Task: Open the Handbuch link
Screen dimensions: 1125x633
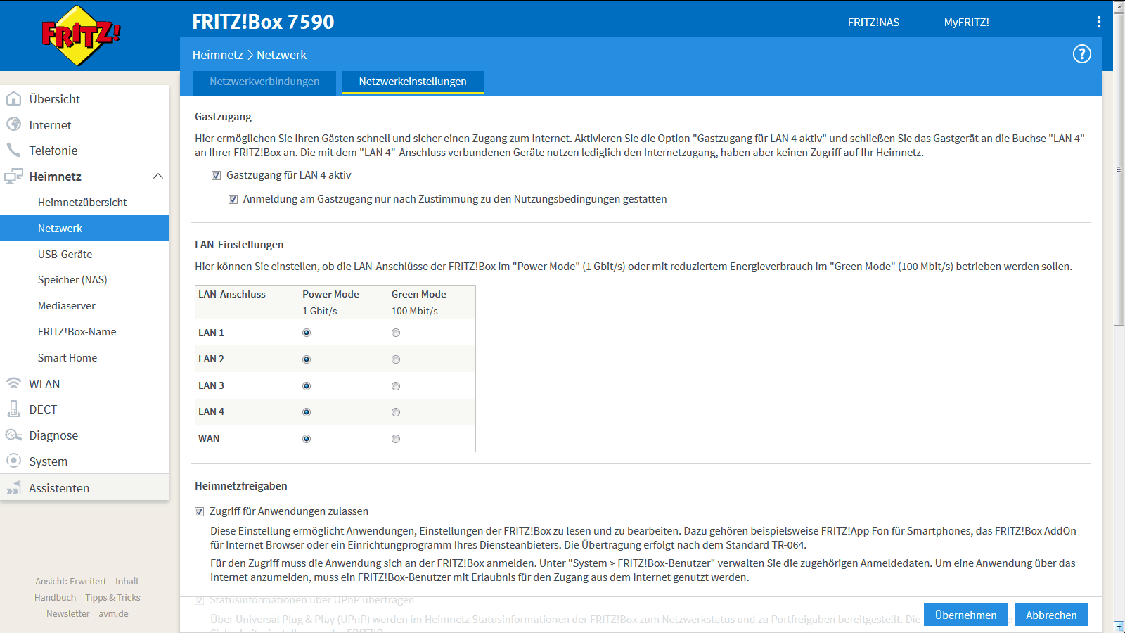Action: click(56, 598)
